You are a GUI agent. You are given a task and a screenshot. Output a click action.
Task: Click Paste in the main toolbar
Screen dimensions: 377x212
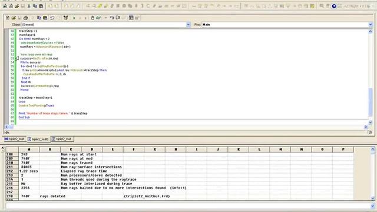pyautogui.click(x=41, y=6)
